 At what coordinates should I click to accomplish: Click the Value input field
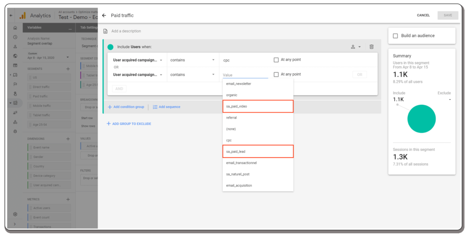[x=245, y=75]
